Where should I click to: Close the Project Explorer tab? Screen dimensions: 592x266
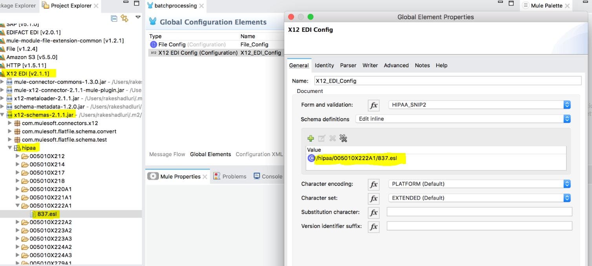(x=96, y=5)
